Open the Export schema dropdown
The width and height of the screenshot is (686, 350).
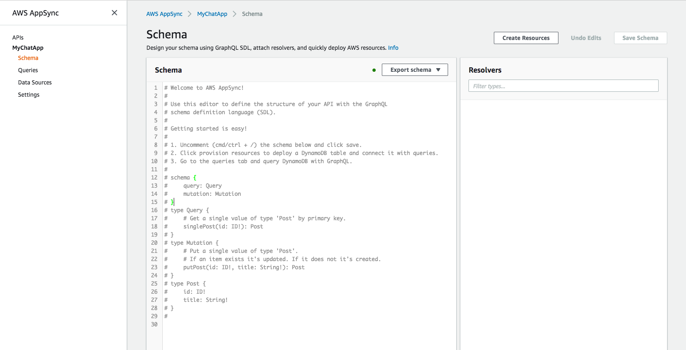click(415, 70)
